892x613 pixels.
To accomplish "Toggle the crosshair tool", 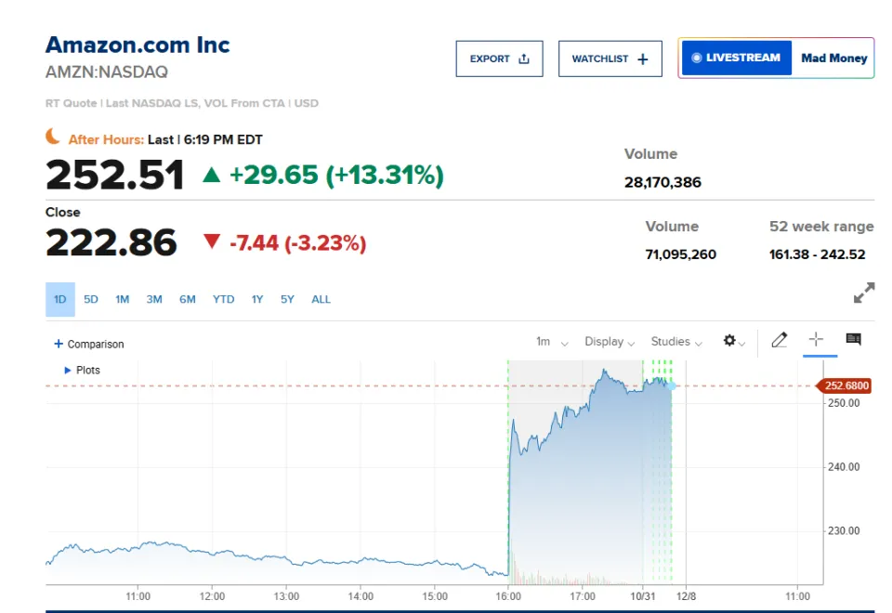I will coord(817,340).
